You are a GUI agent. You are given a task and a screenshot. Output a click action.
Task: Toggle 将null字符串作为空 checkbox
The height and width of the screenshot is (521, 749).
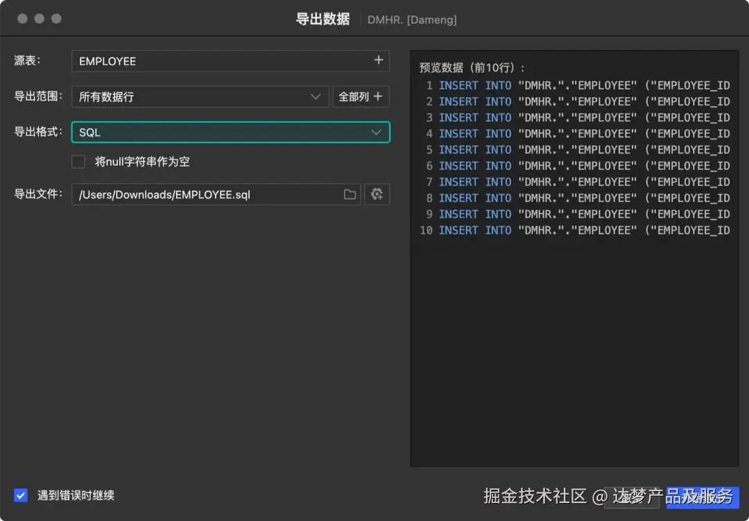coord(78,162)
